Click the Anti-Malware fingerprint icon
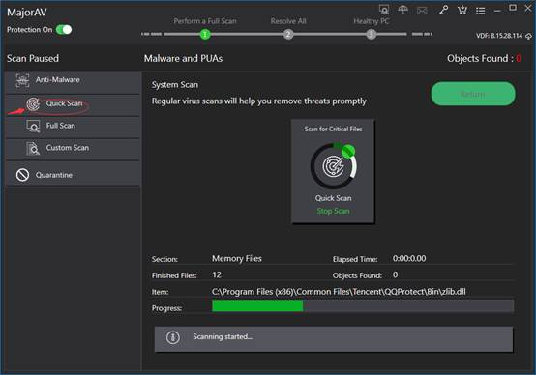 point(22,80)
